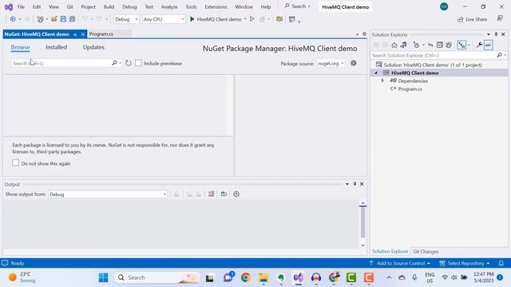Viewport: 511px width, 287px height.
Task: Refresh the NuGet package list
Action: point(129,63)
